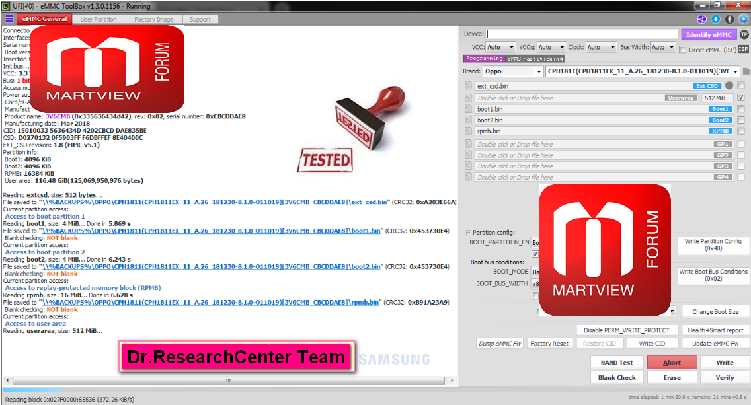Click the file icon on the Userarea row
Viewport: 751px width, 405px height.
coord(469,98)
